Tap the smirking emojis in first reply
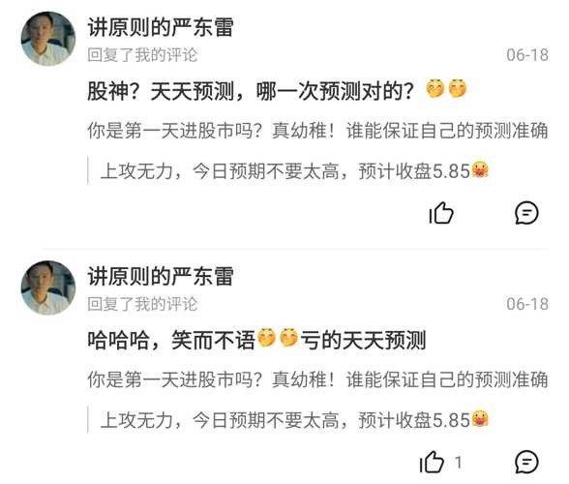Image resolution: width=569 pixels, height=484 pixels. point(446,88)
